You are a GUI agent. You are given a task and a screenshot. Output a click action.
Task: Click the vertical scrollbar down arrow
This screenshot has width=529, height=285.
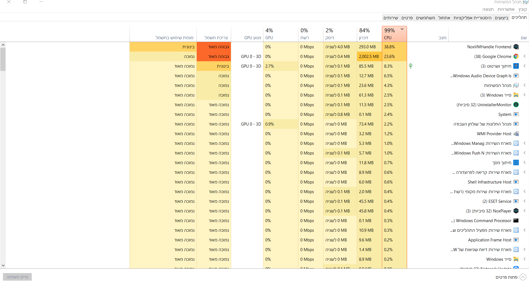[x=3, y=265]
